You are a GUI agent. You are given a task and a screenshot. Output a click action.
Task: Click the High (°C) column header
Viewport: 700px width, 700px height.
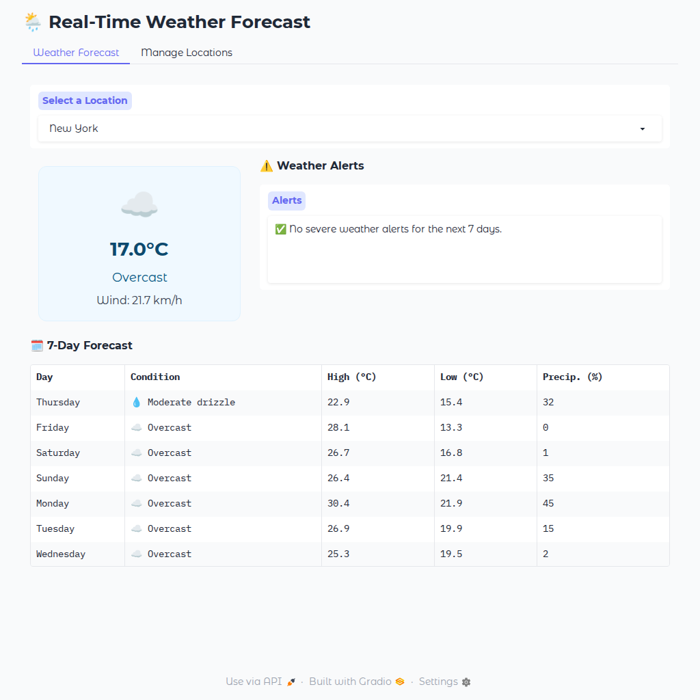352,377
